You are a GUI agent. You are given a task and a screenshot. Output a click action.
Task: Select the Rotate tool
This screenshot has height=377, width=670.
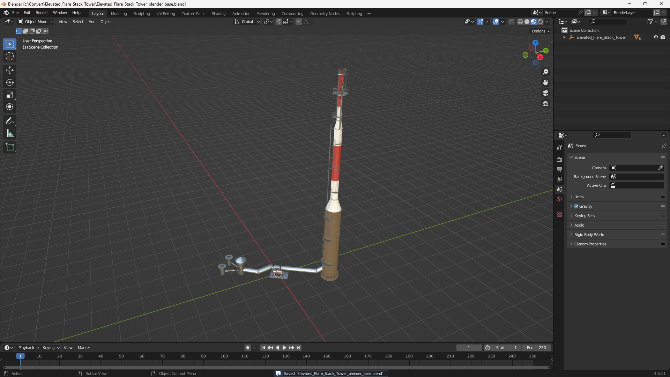[x=10, y=82]
